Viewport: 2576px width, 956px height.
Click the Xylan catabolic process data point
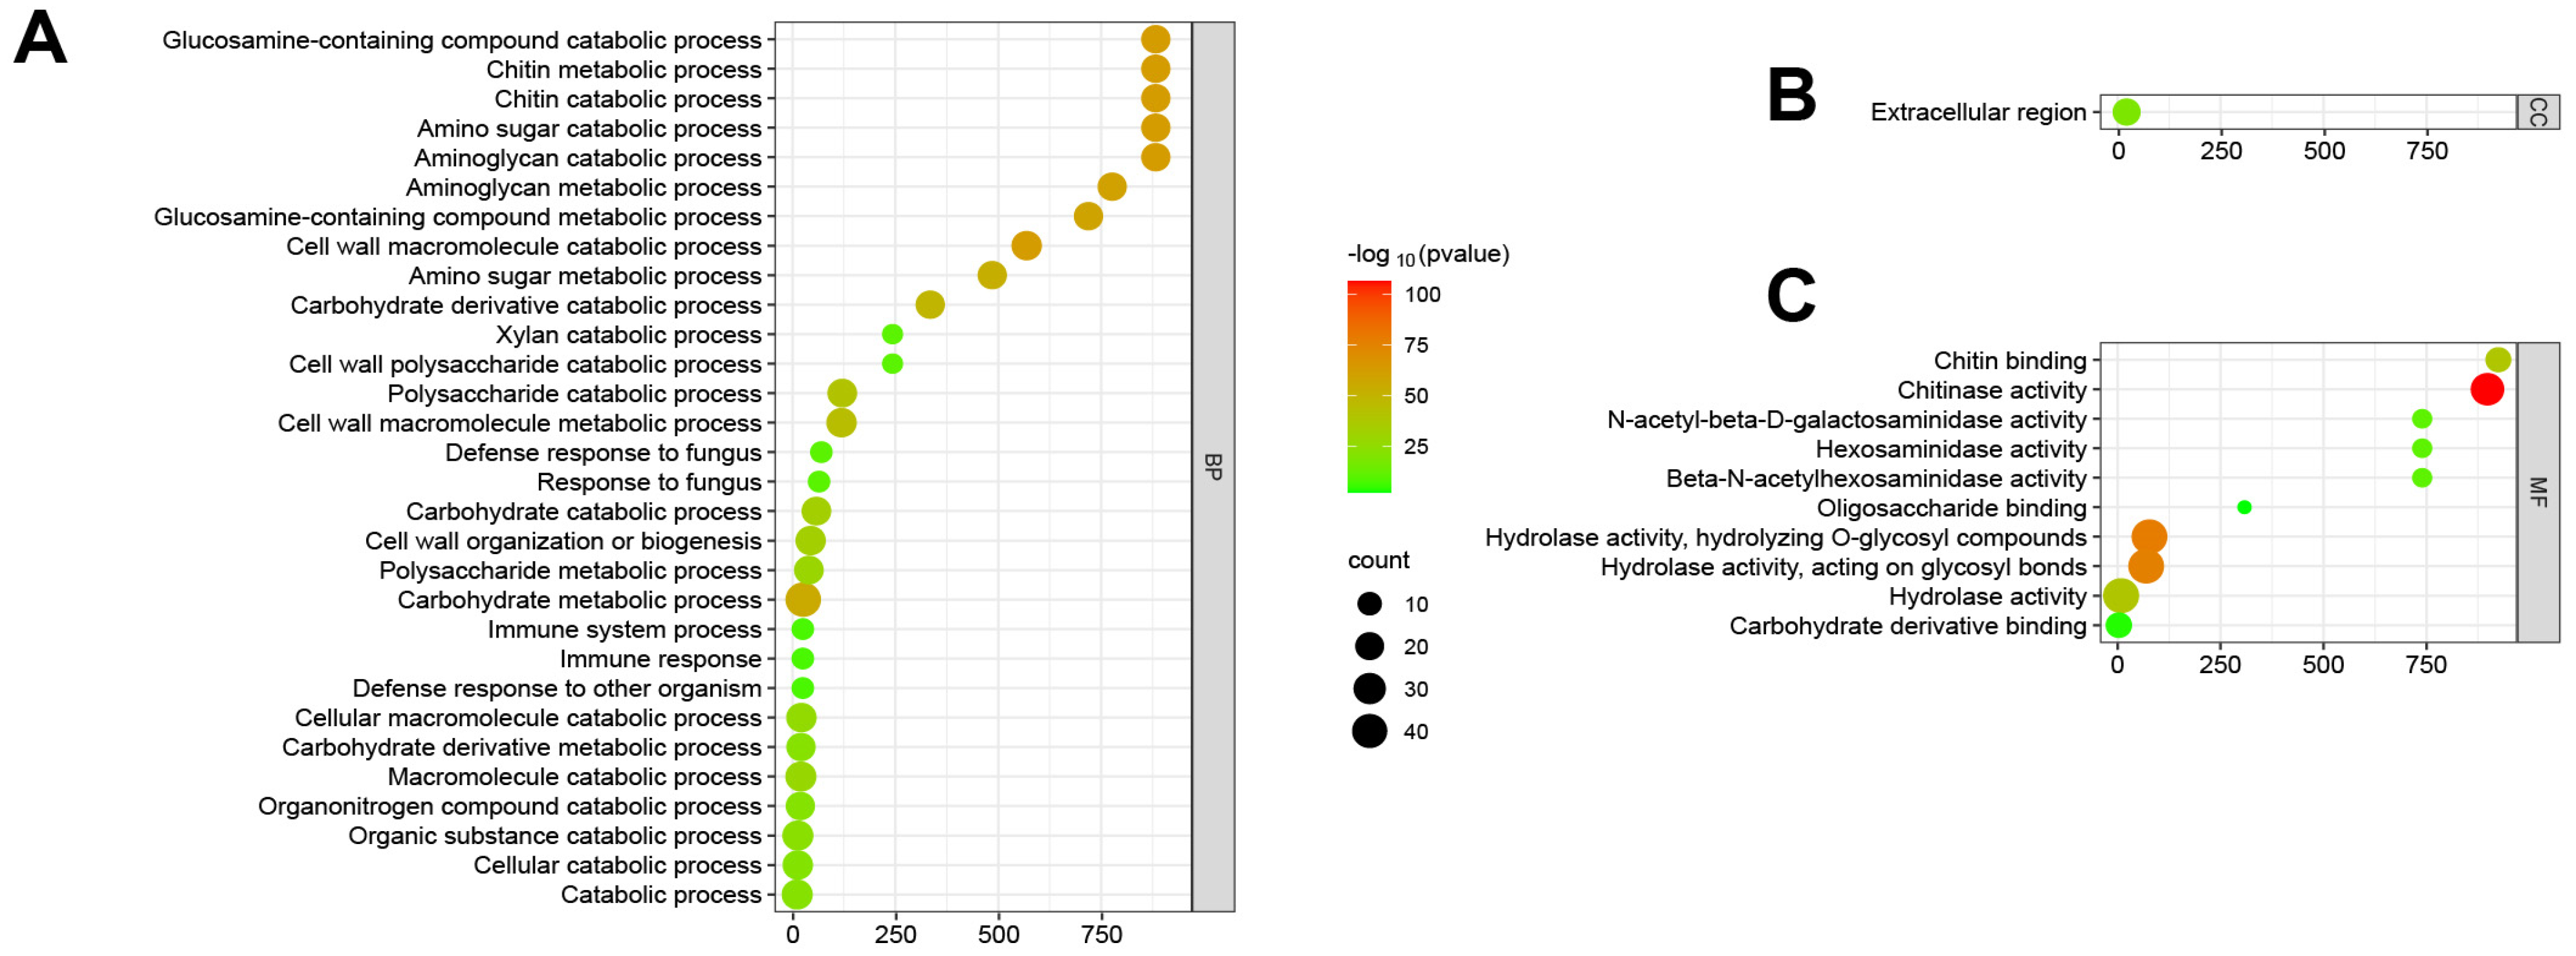click(892, 335)
